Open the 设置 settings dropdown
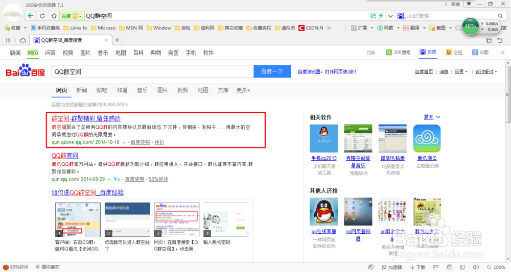The image size is (511, 272). tap(461, 72)
